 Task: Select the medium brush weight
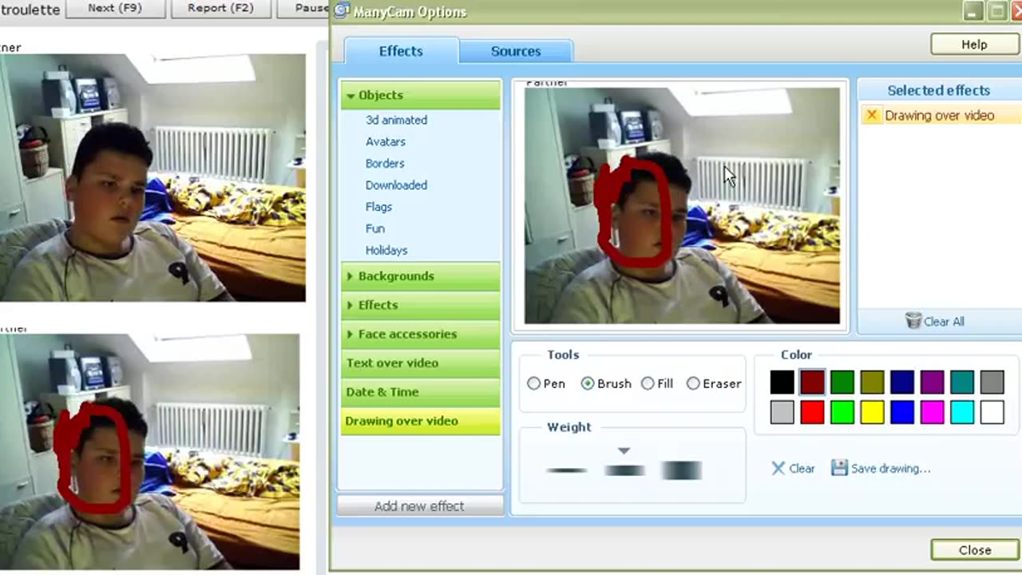(x=624, y=470)
